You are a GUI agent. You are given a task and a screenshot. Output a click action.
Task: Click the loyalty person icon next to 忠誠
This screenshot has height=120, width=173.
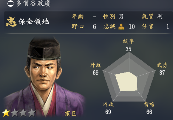click(x=121, y=27)
